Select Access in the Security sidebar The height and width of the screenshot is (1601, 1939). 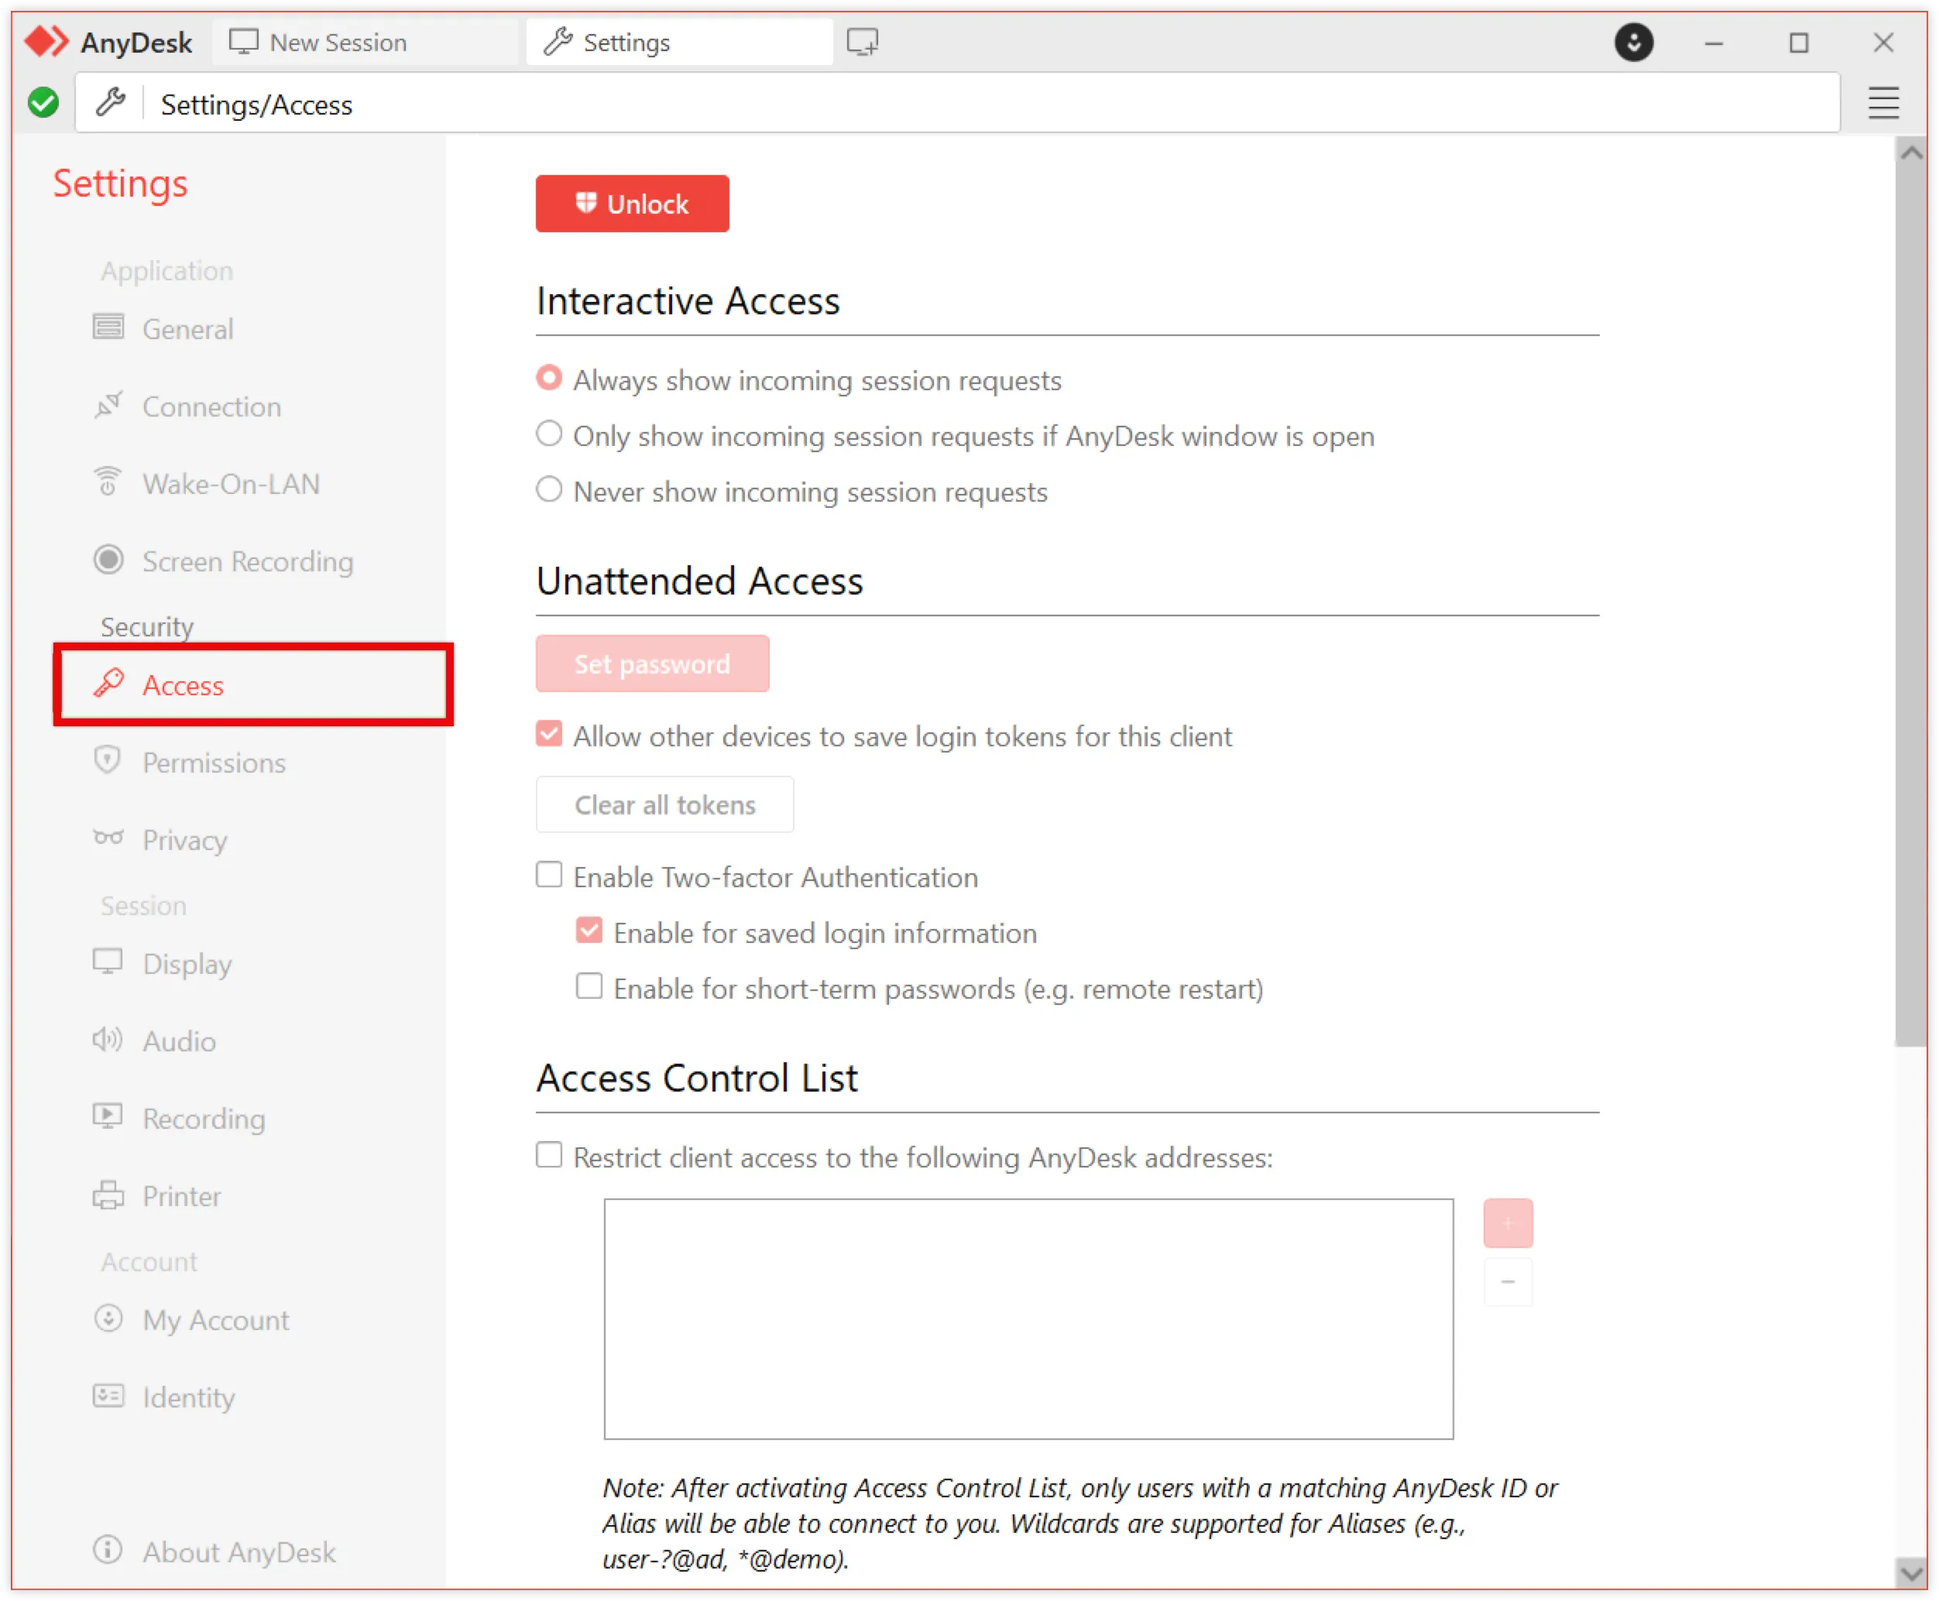click(183, 685)
